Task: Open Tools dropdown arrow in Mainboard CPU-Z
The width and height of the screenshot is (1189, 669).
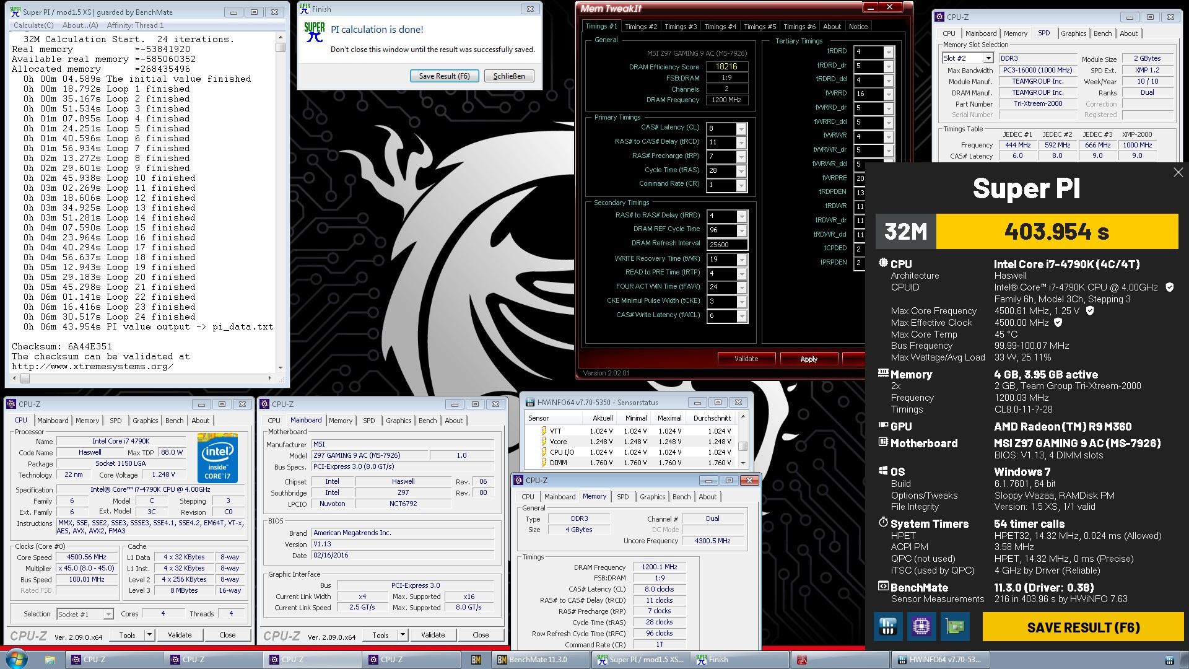Action: point(403,635)
